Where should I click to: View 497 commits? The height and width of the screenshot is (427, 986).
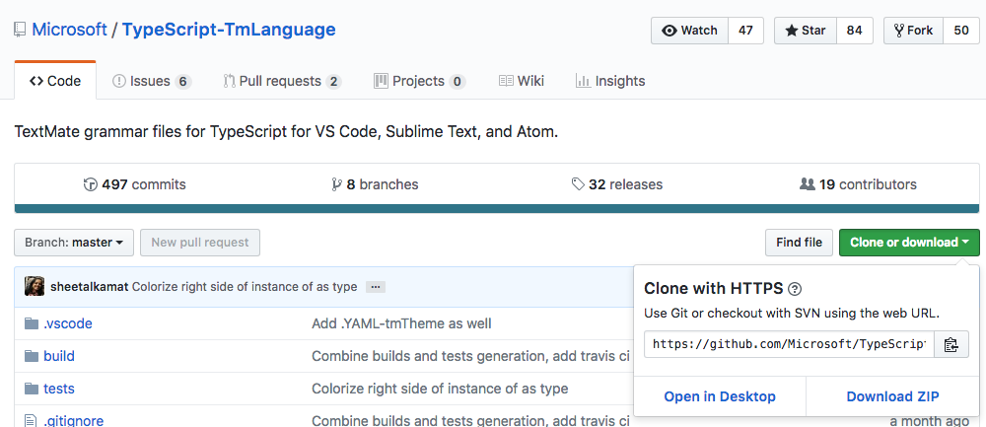coord(134,184)
